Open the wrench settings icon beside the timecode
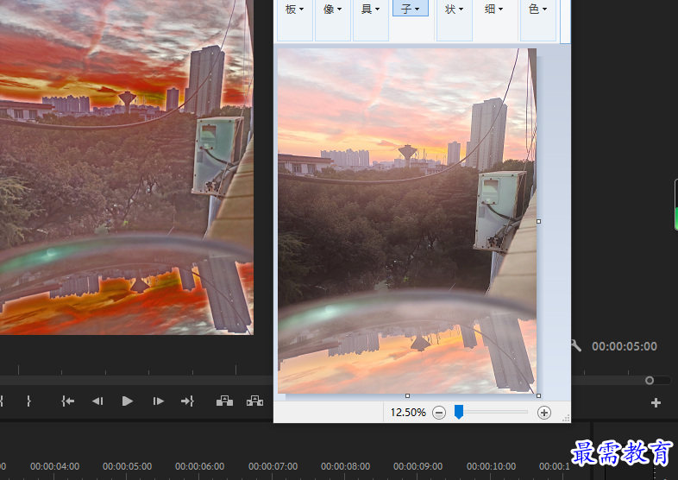This screenshot has width=678, height=480. (x=576, y=345)
